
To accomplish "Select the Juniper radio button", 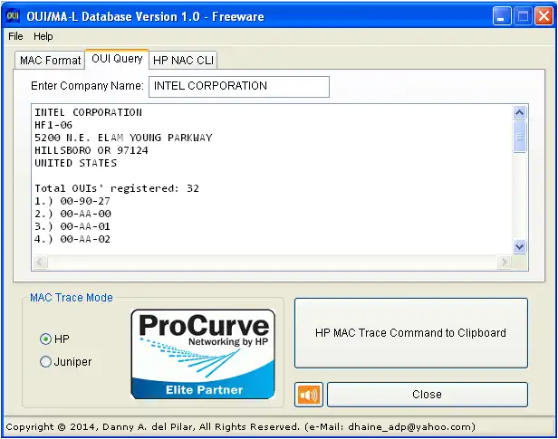I will point(45,362).
